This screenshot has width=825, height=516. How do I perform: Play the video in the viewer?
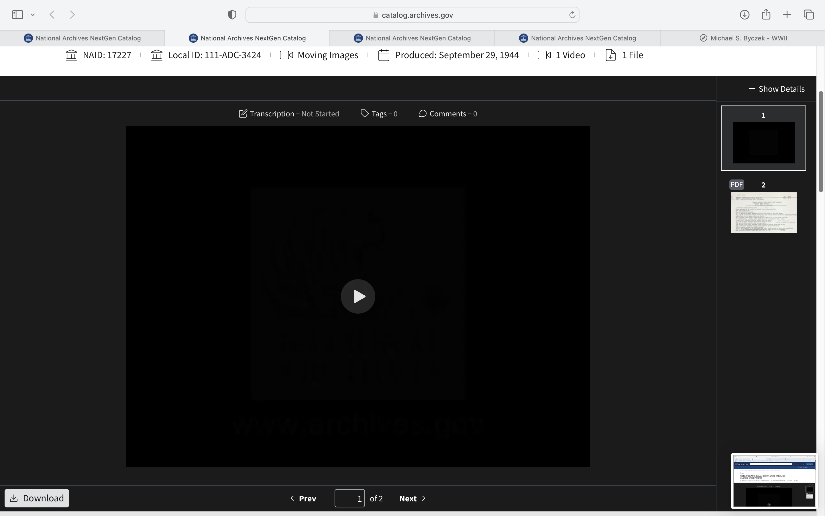pos(357,296)
